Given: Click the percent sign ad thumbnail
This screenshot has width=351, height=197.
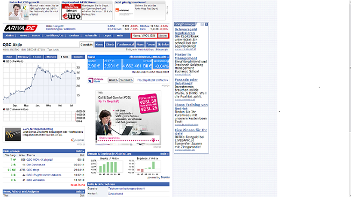Looking at the screenshot, I should (x=13, y=134).
